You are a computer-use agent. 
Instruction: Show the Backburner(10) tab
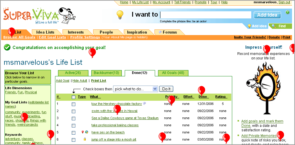107,73
